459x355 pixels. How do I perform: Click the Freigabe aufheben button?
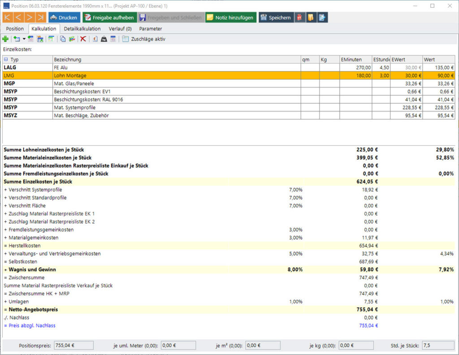tap(110, 17)
